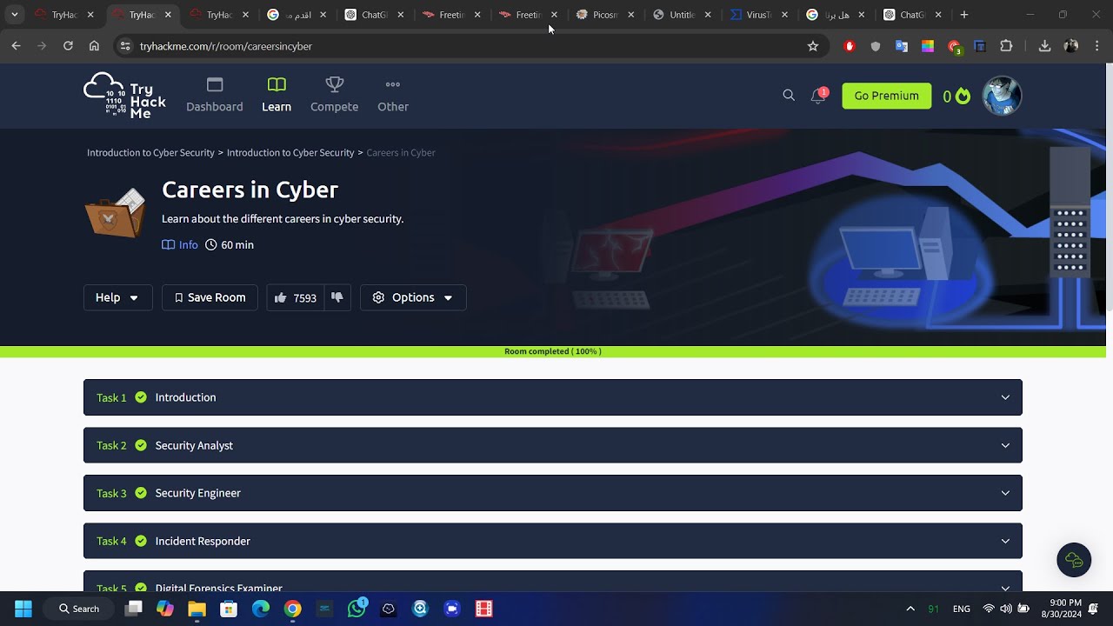1113x626 pixels.
Task: Open the tab search dropdown arrow
Action: pyautogui.click(x=14, y=15)
